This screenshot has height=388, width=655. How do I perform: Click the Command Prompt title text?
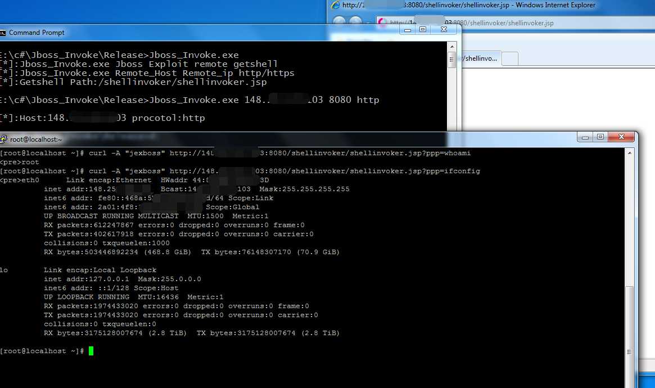tap(37, 33)
